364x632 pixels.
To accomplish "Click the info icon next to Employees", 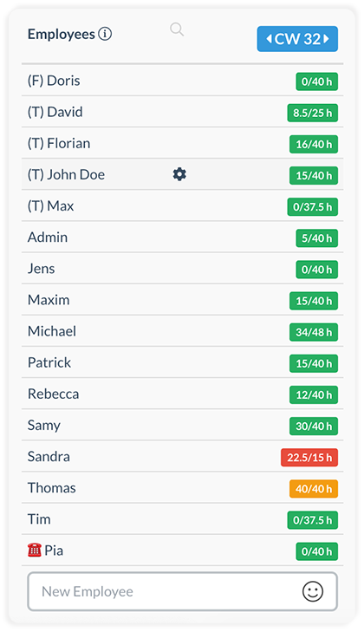I will 105,34.
